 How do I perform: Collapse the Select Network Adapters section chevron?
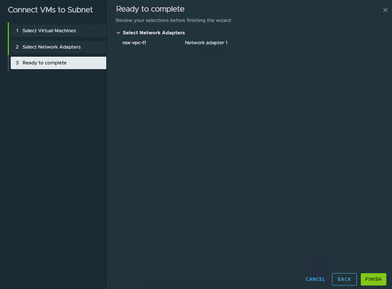119,33
